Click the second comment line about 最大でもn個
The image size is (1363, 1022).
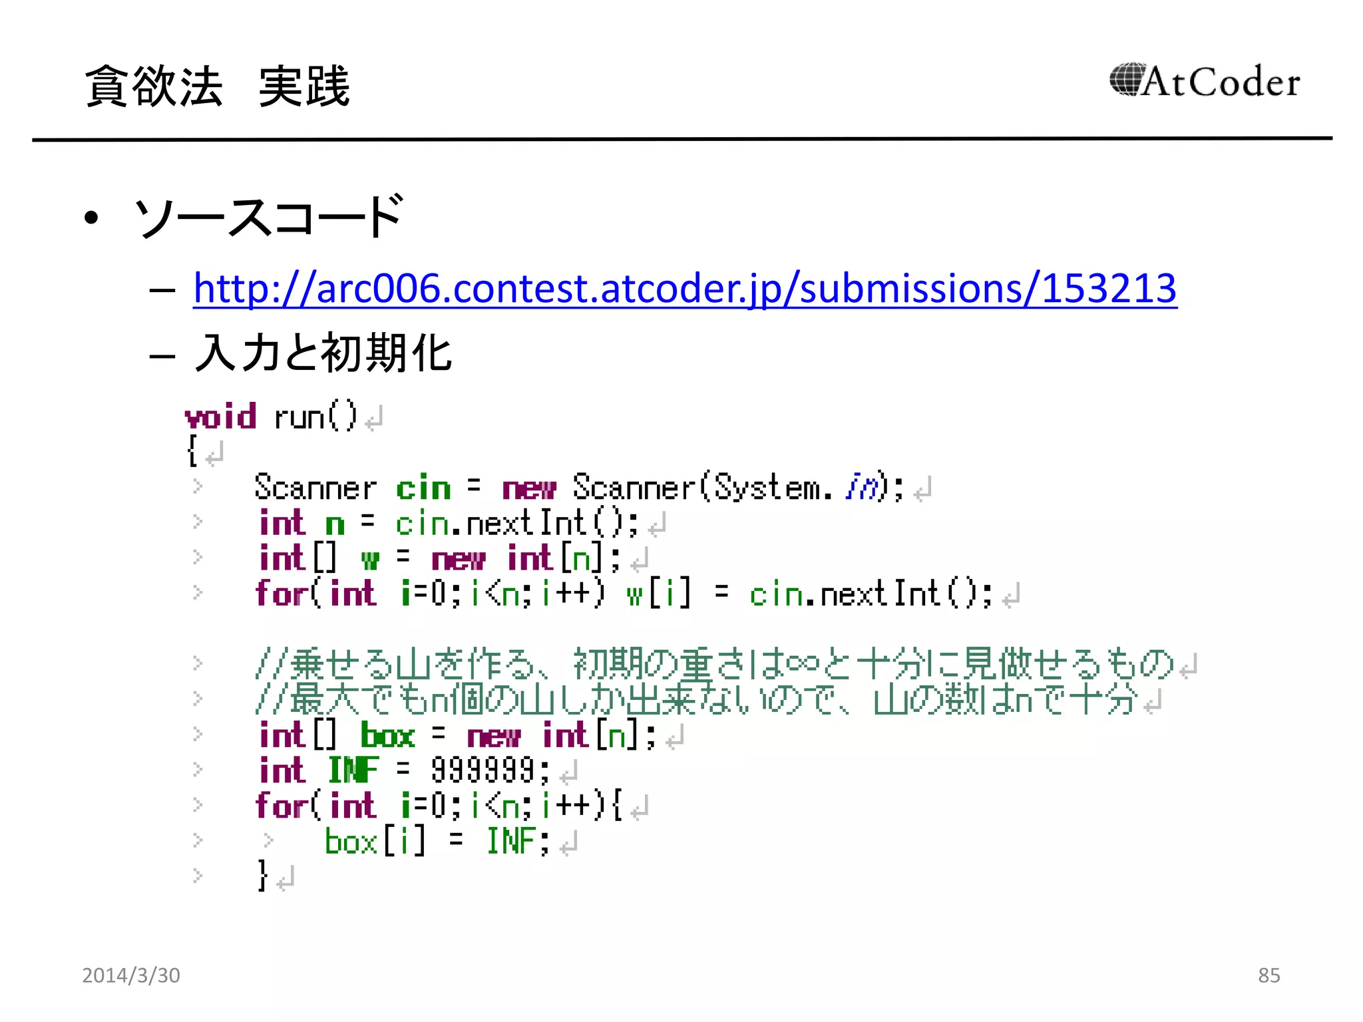tap(697, 699)
